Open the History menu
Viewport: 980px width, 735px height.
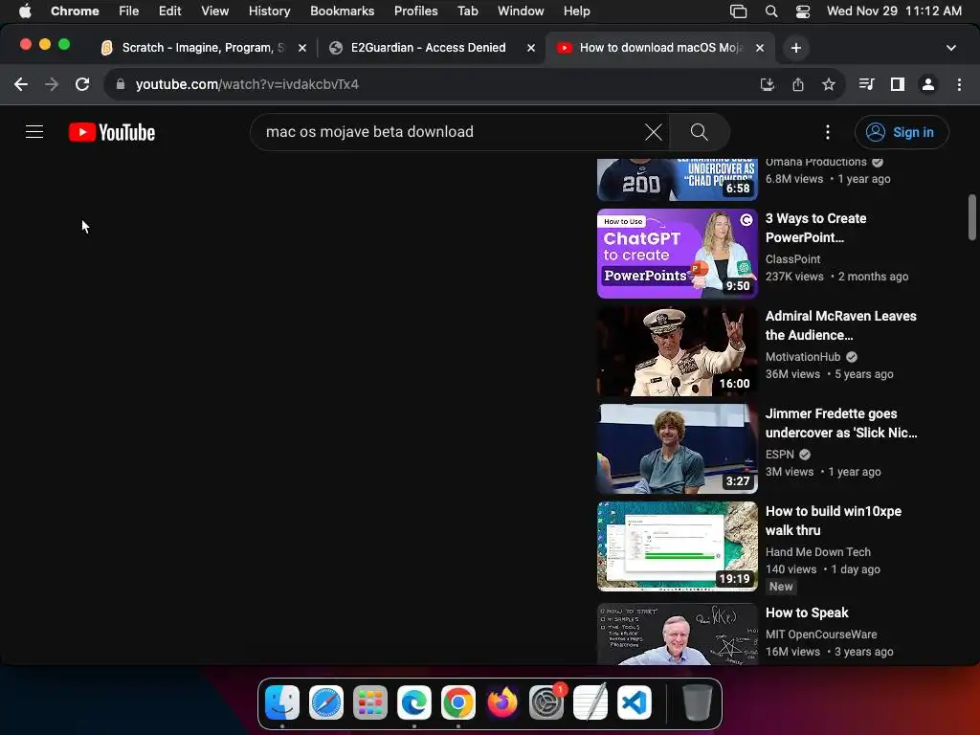(x=269, y=11)
